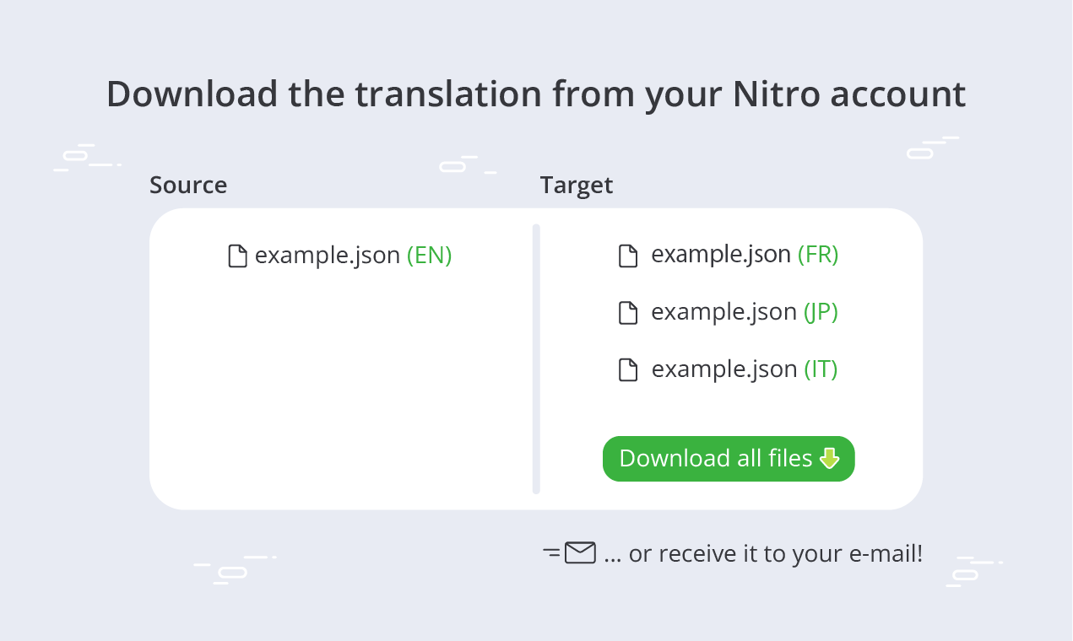
Task: Open the Italian example.json (IT) file
Action: (x=729, y=369)
